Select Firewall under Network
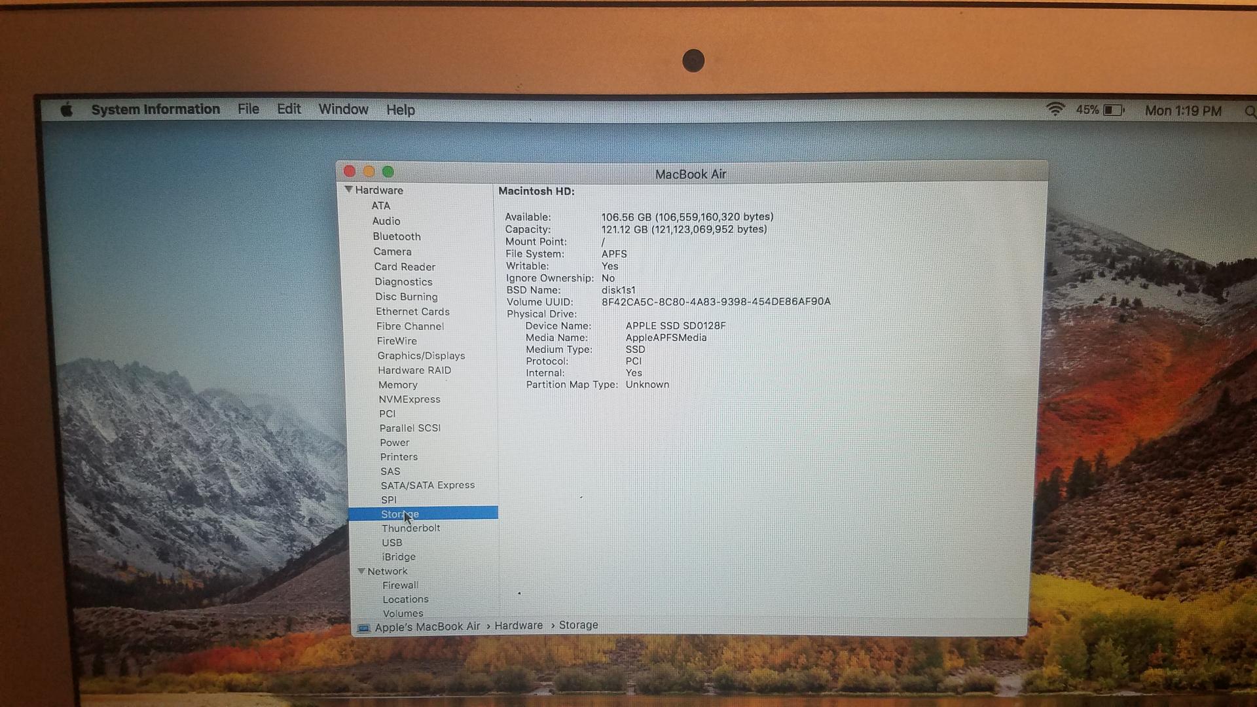The image size is (1257, 707). click(400, 585)
